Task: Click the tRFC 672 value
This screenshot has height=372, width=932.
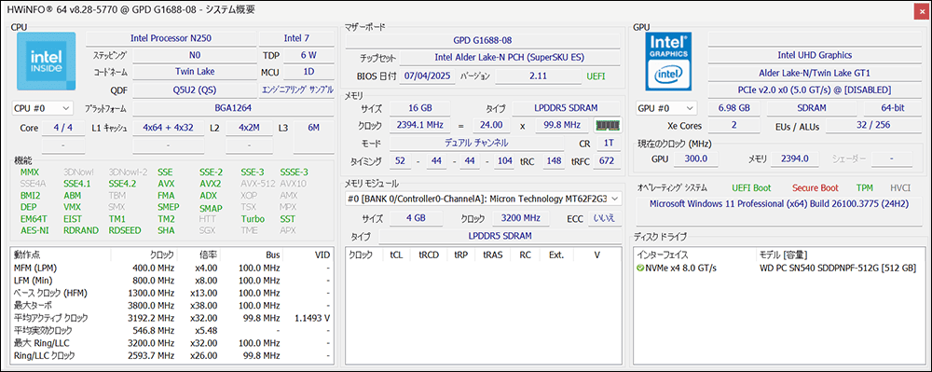Action: [x=606, y=161]
